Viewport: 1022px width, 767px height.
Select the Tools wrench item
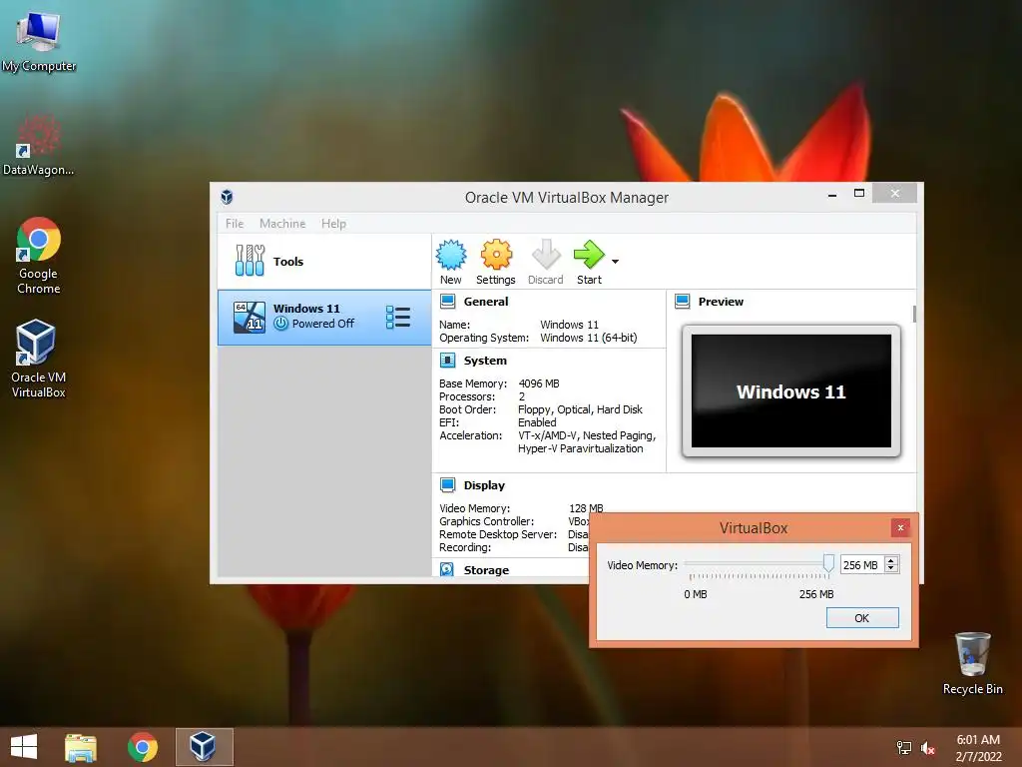click(x=324, y=262)
